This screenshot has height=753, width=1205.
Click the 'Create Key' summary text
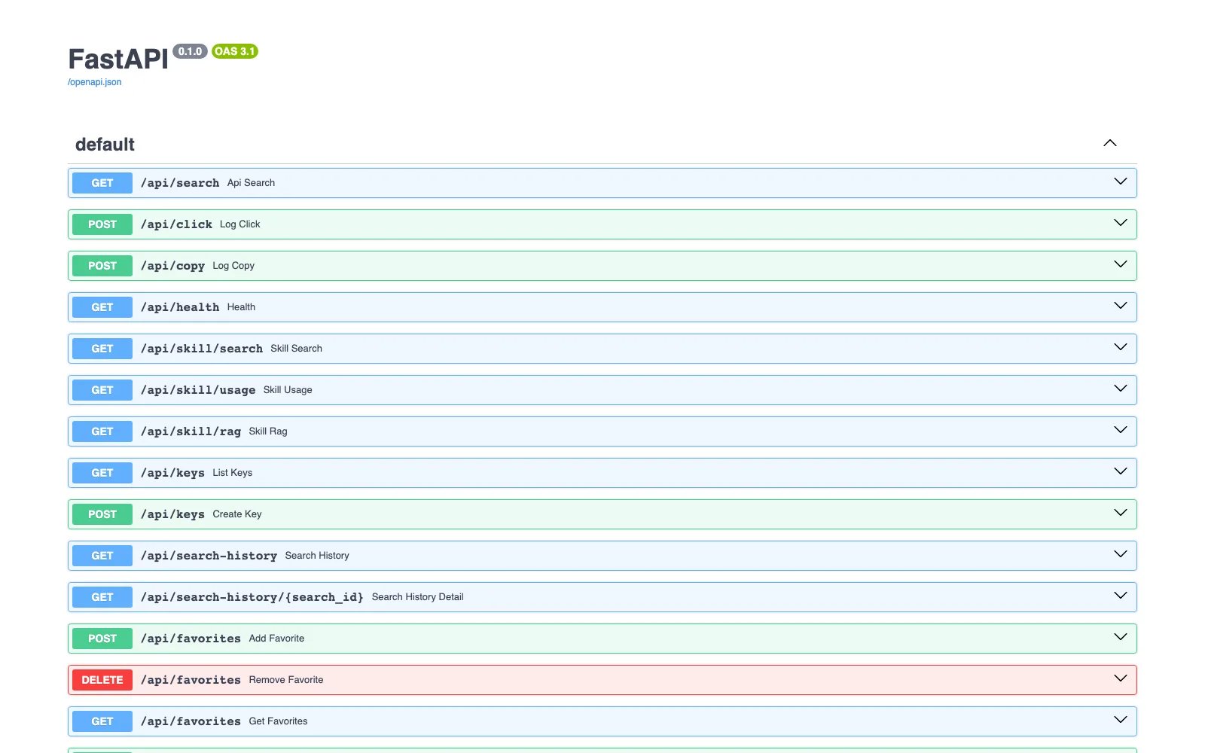(x=237, y=514)
